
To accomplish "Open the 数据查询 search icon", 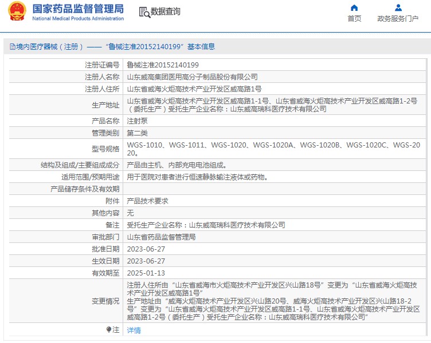I will coord(144,13).
